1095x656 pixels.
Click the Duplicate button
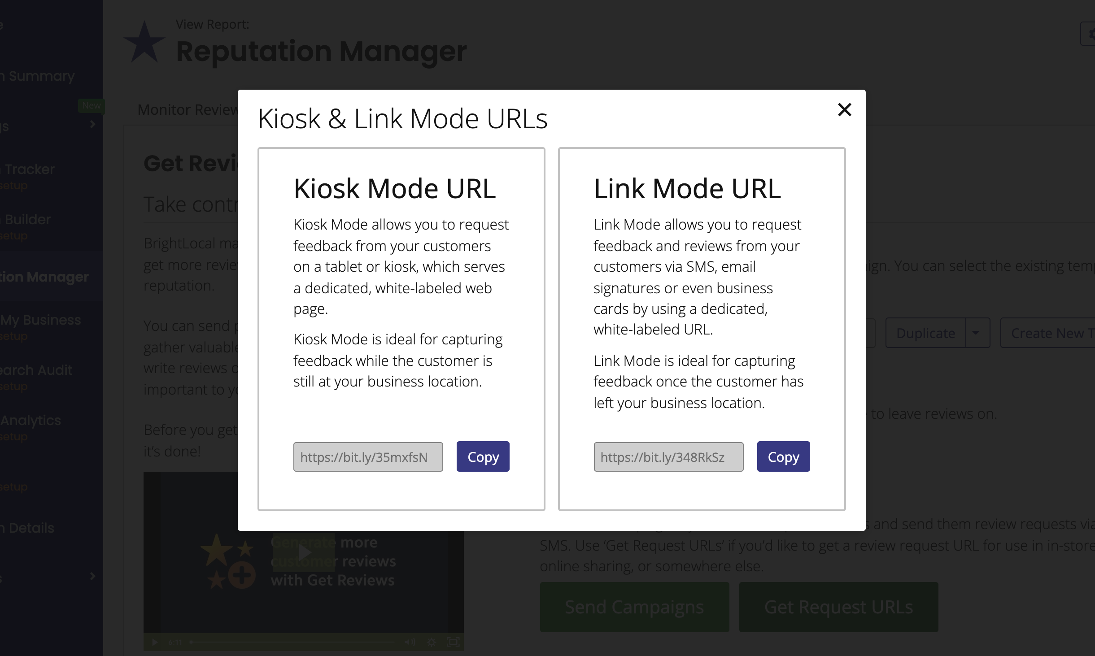[925, 333]
